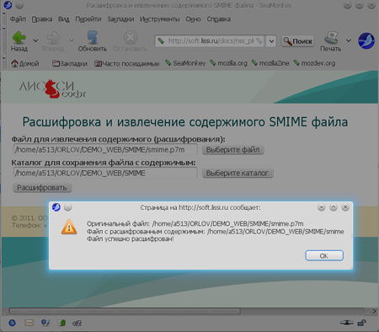Click the padlock security icon in the status bar
The image size is (379, 332).
(362, 323)
